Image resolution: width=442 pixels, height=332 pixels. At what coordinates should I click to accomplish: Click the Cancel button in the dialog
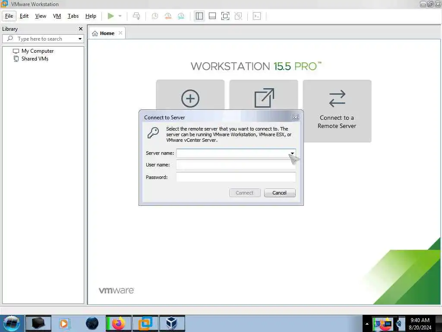click(x=280, y=193)
